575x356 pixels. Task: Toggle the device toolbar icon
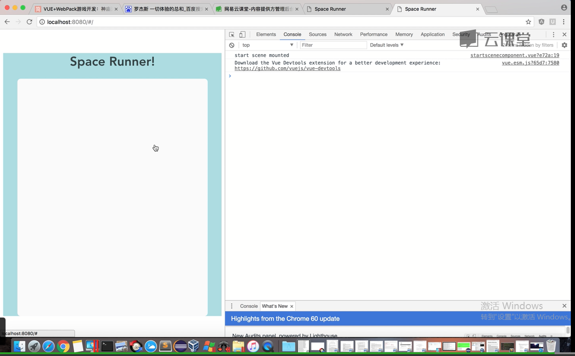click(242, 34)
